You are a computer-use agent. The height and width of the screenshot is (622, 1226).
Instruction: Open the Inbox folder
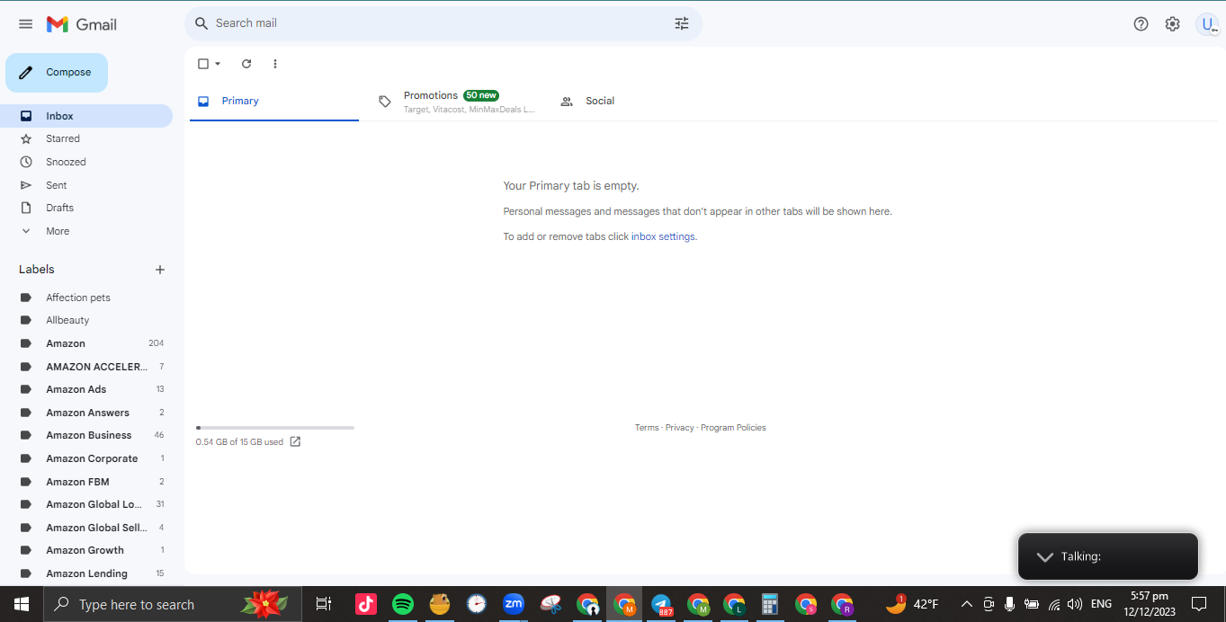[x=86, y=116]
